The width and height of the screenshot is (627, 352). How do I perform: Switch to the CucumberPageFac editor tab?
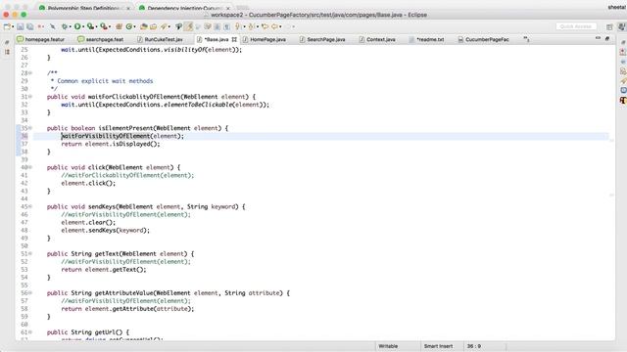[483, 39]
